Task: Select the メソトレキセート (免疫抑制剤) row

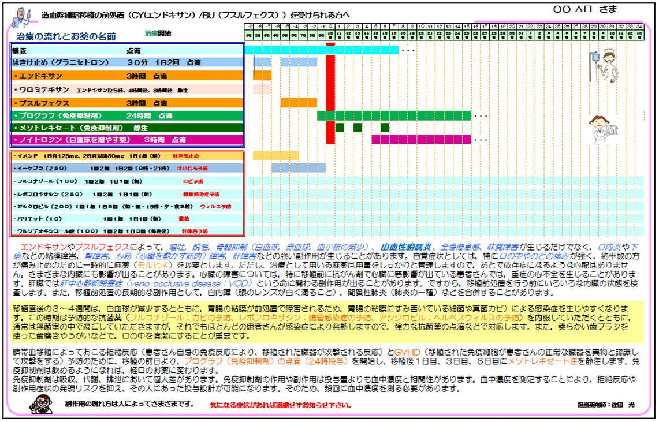Action: click(x=128, y=128)
